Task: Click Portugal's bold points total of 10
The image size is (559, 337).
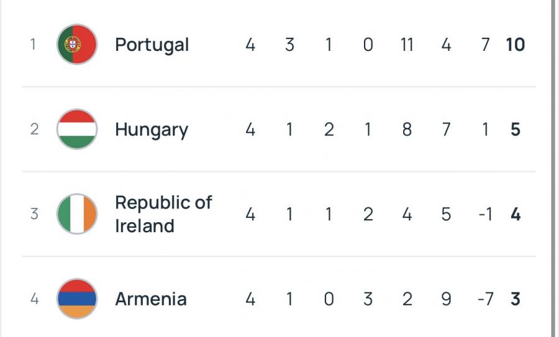Action: pyautogui.click(x=515, y=45)
